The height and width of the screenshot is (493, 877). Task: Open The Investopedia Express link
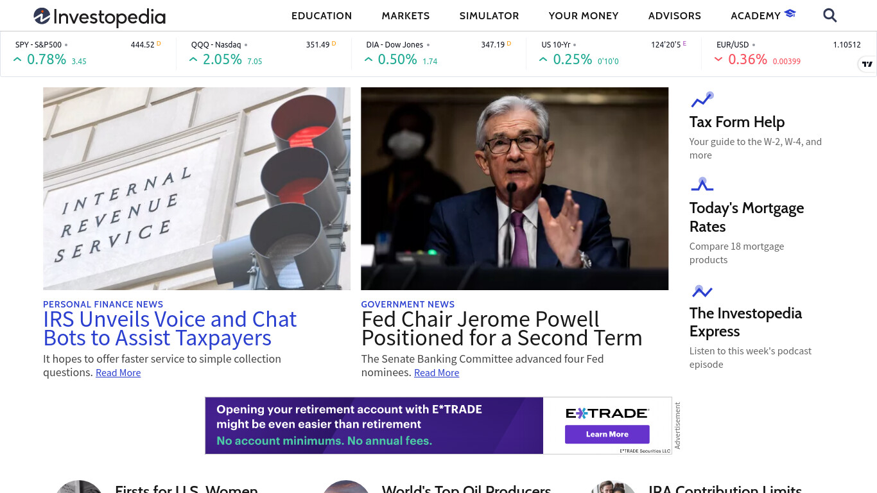(x=745, y=322)
